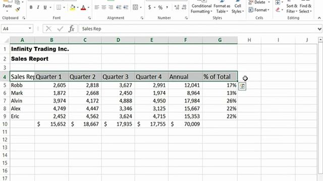Select Eric name cell
Viewport: 323px width, 181px height.
22,116
